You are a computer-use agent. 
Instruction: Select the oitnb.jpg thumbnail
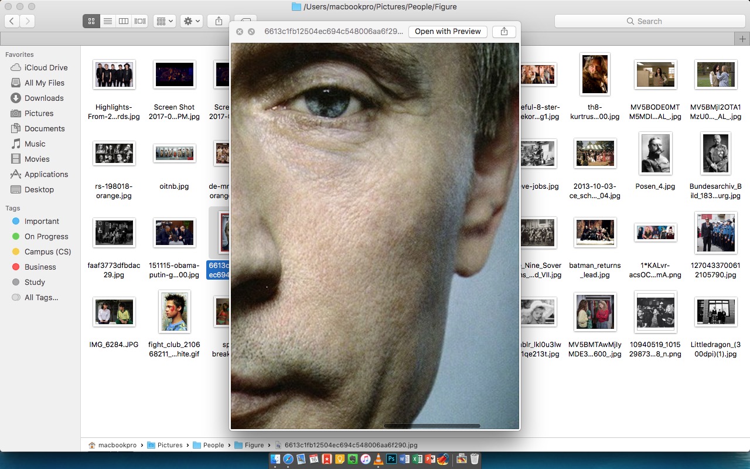(x=174, y=154)
